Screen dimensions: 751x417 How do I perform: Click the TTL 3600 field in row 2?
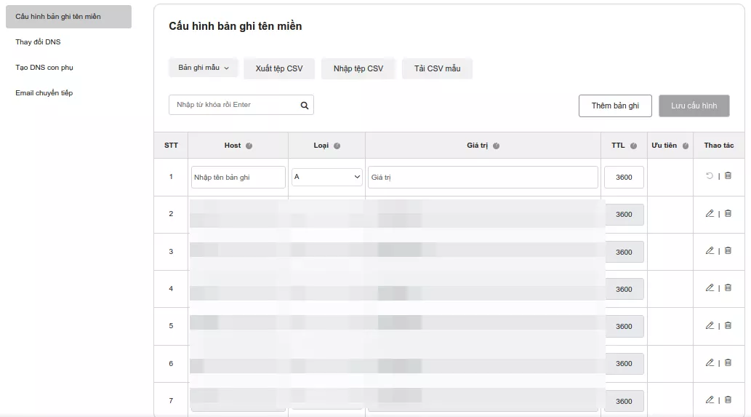pos(624,215)
